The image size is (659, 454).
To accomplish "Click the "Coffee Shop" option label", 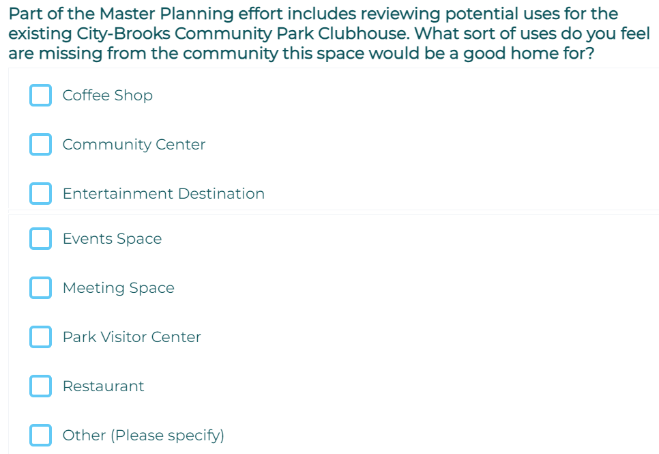I will (107, 96).
